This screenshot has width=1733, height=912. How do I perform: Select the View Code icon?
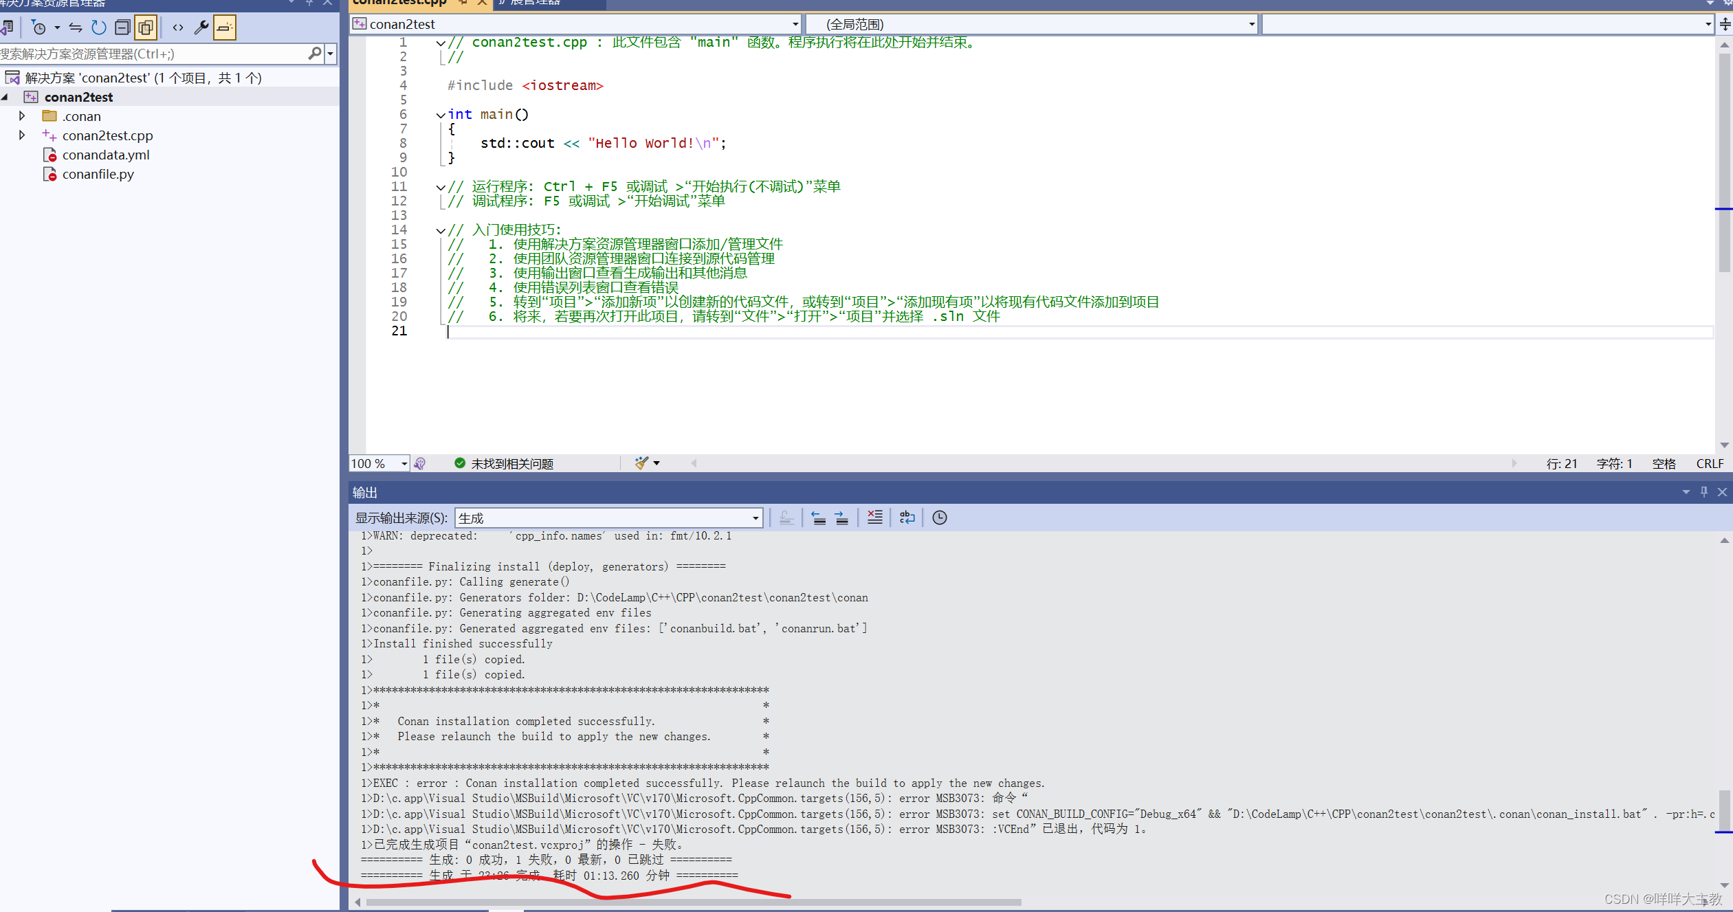coord(177,27)
